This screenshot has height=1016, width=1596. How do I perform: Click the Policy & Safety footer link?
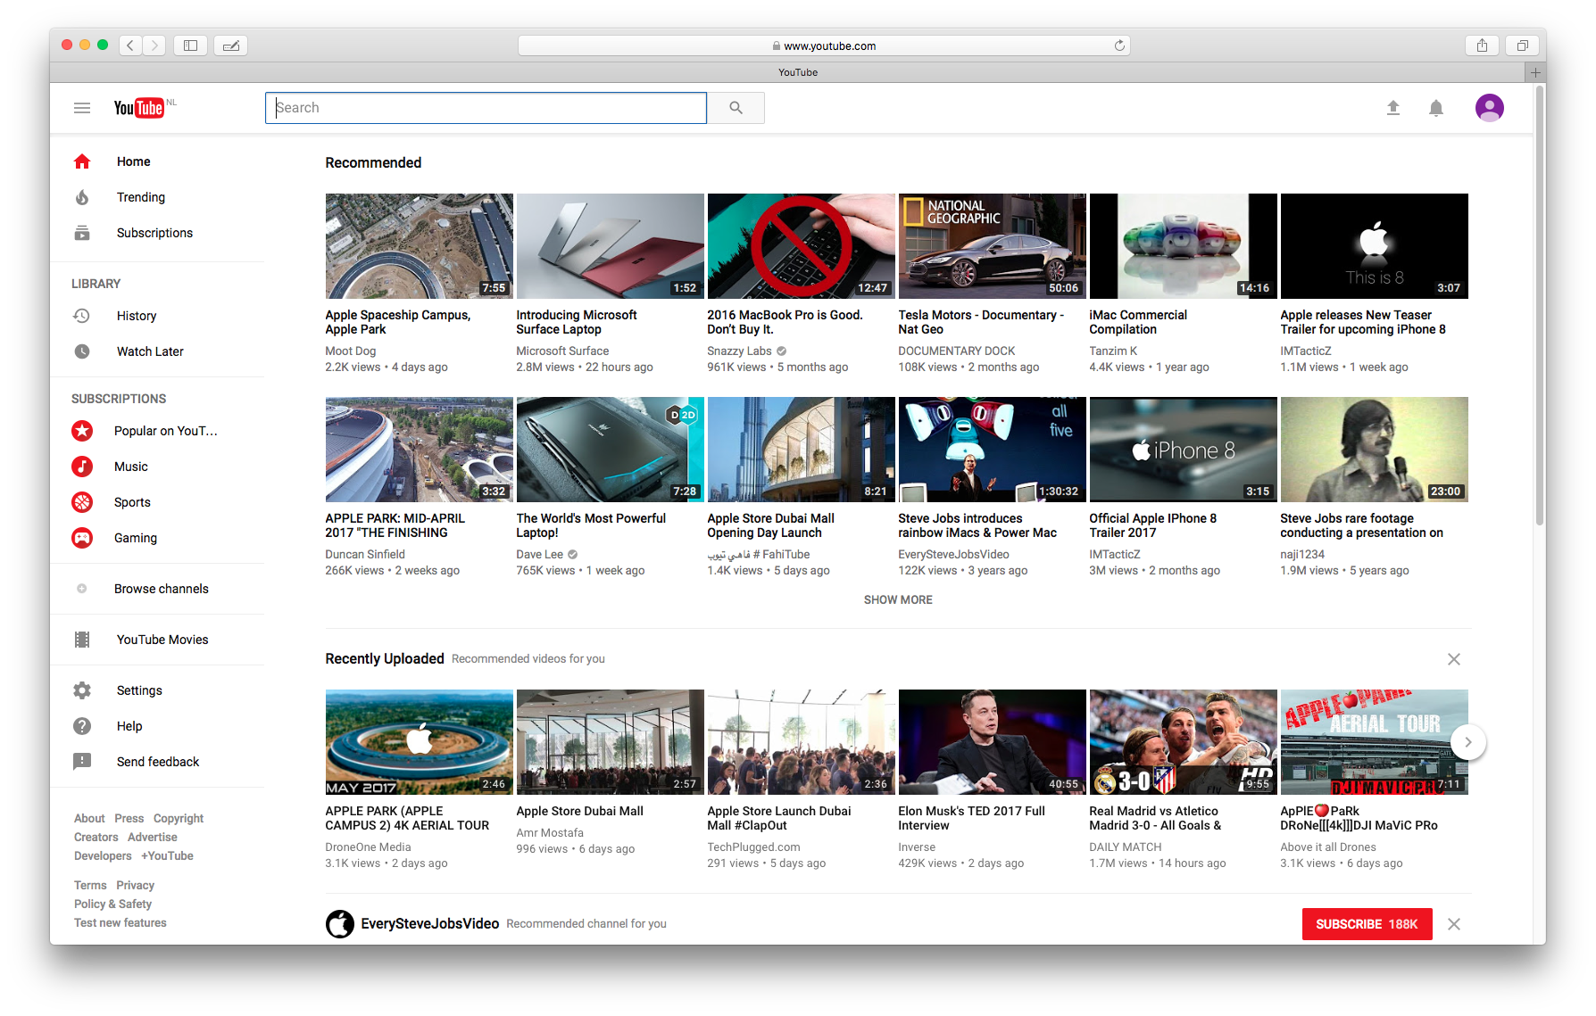click(x=112, y=904)
